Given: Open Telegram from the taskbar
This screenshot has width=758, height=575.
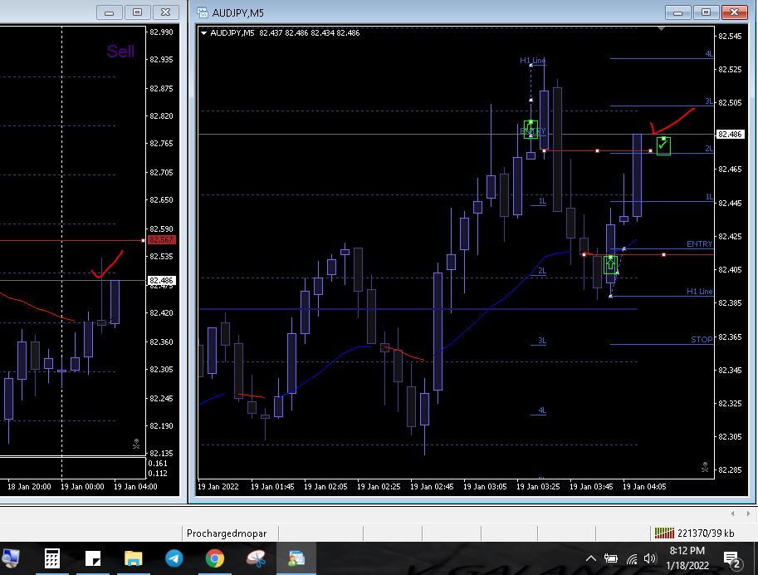Looking at the screenshot, I should click(174, 558).
